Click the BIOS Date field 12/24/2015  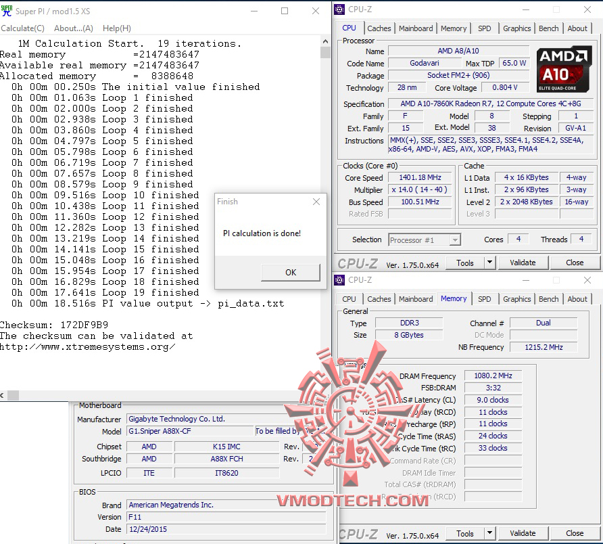(x=227, y=529)
